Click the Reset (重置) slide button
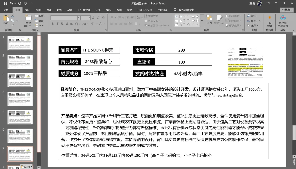The image size is (296, 169). pos(39,21)
